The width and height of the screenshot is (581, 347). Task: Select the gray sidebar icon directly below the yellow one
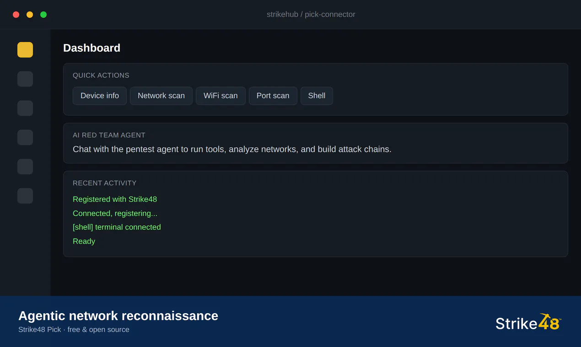(25, 79)
